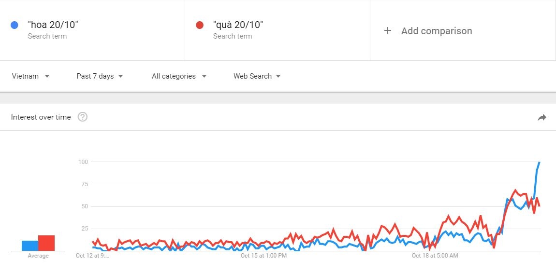Click the blue line peak at 100
The image size is (556, 273).
(539, 163)
